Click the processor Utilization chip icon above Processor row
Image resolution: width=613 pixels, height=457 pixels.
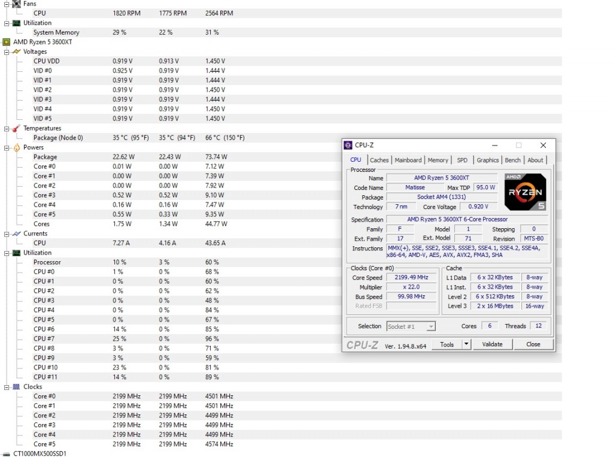16,253
